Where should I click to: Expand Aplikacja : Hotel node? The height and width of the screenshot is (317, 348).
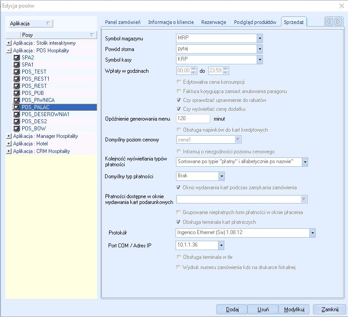tap(9, 144)
